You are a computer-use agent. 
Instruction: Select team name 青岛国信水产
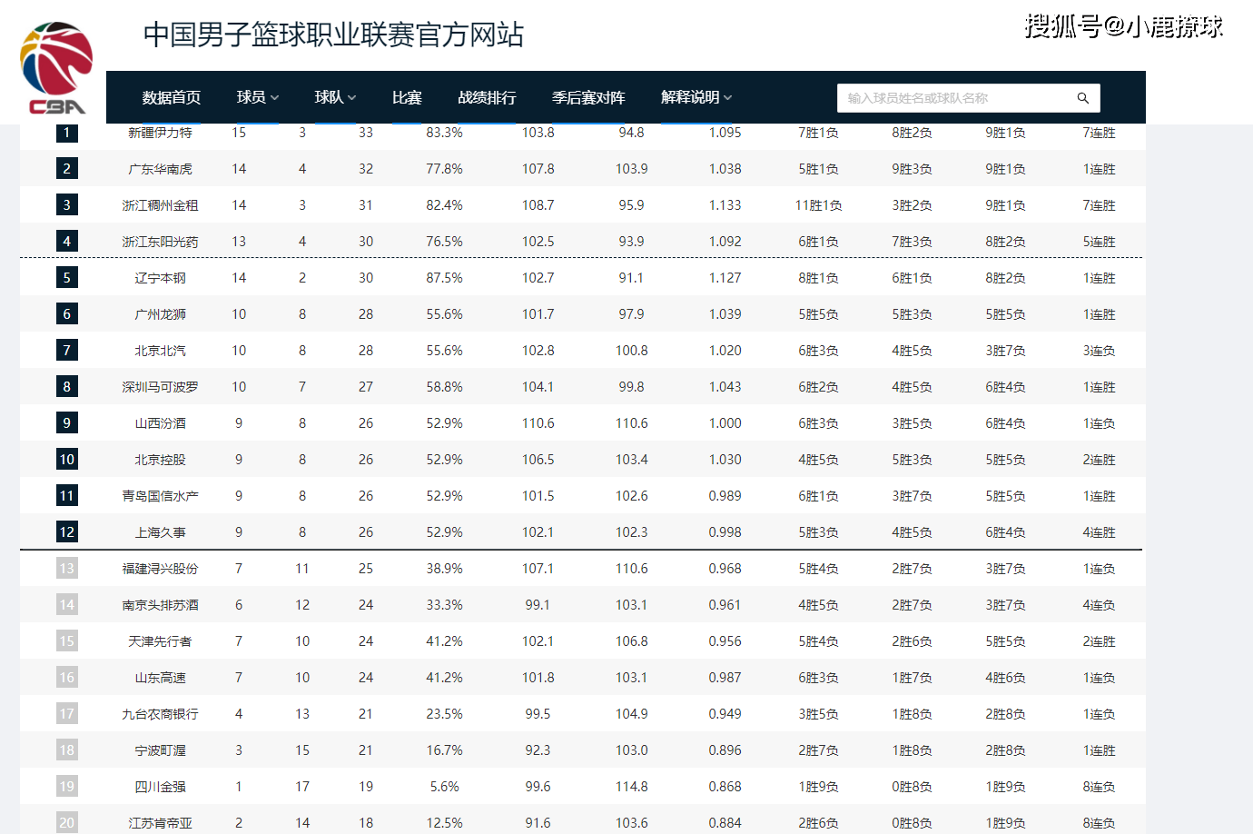160,496
